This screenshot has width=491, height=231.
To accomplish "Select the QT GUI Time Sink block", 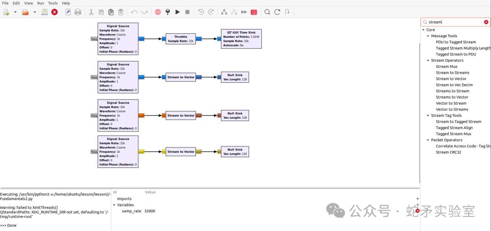I will coord(241,39).
